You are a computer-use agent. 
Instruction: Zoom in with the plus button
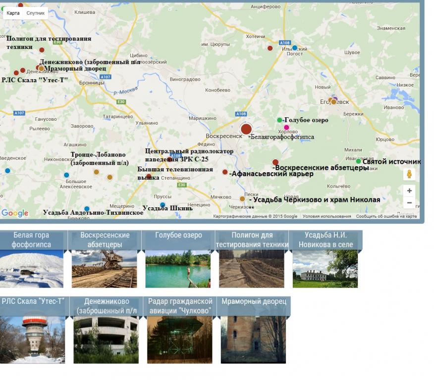tap(409, 190)
